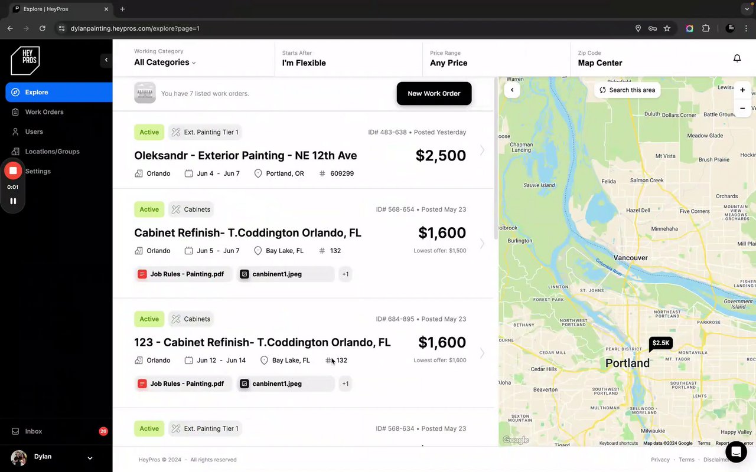Open Settings in the sidebar
This screenshot has width=756, height=472.
[x=38, y=171]
